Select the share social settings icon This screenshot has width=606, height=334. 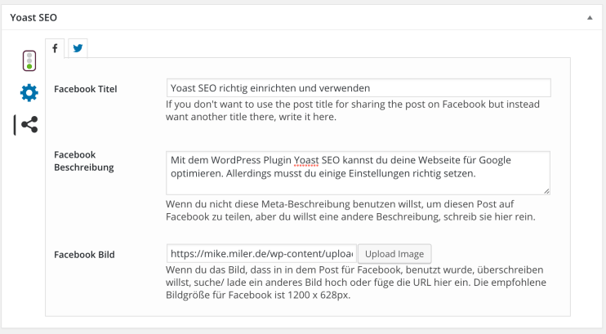(29, 124)
